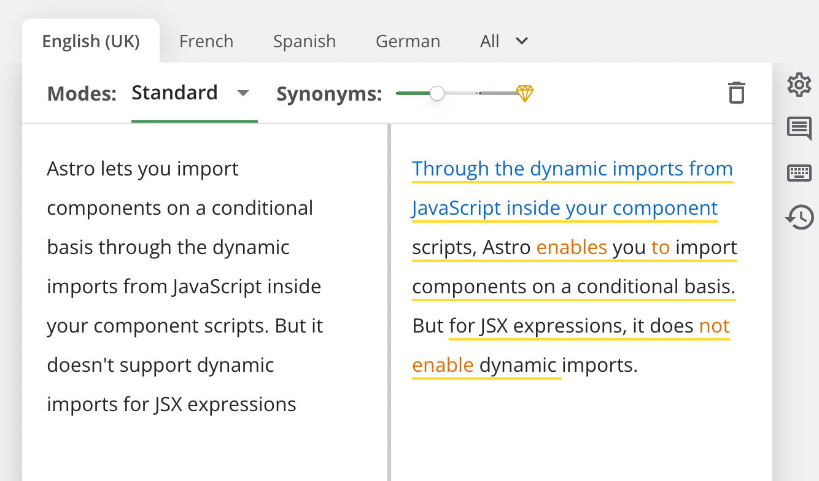Switch to the French tab
Viewport: 819px width, 481px height.
point(206,41)
